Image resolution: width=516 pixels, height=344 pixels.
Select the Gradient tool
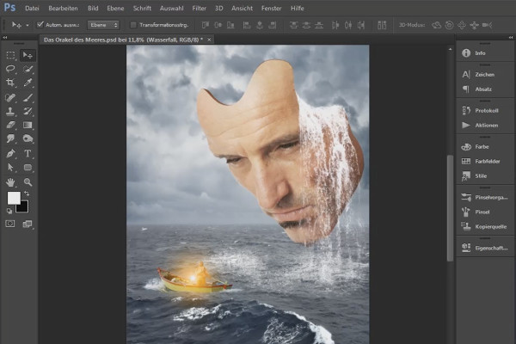(x=28, y=125)
